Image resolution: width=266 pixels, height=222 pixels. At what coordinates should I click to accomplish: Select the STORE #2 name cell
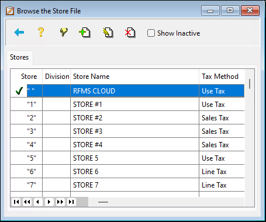(x=134, y=118)
